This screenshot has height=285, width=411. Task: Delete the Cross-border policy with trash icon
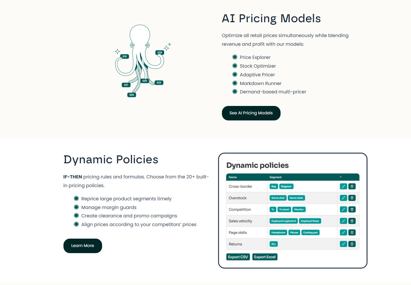[x=352, y=186]
